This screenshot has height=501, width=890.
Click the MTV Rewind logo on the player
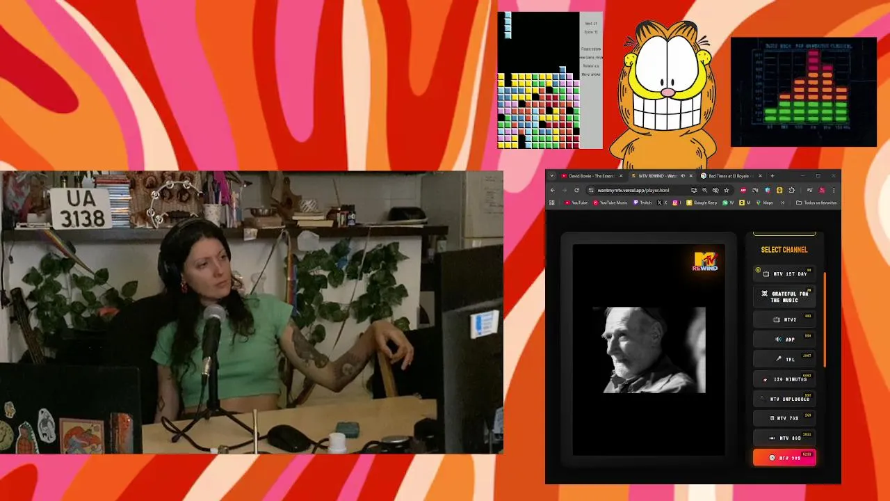[x=705, y=261]
